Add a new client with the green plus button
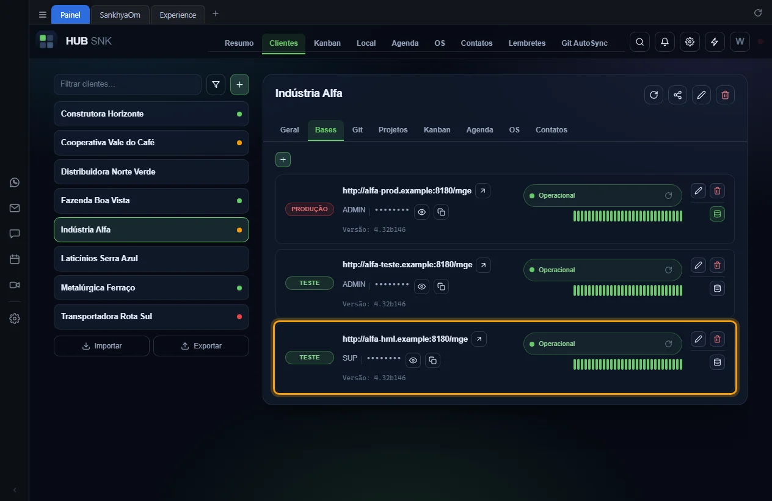This screenshot has width=772, height=501. pyautogui.click(x=239, y=85)
